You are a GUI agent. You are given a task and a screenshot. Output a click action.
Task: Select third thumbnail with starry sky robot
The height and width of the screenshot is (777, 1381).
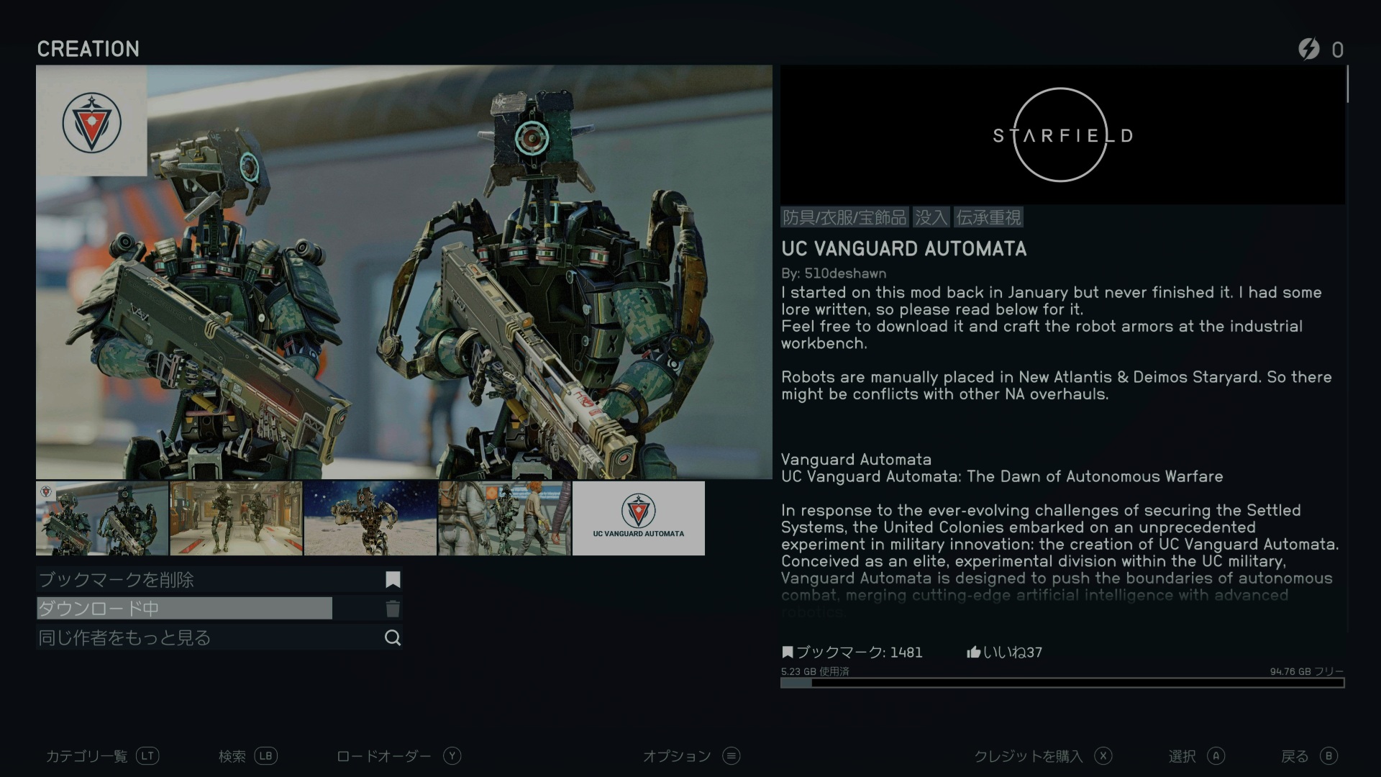pyautogui.click(x=370, y=518)
